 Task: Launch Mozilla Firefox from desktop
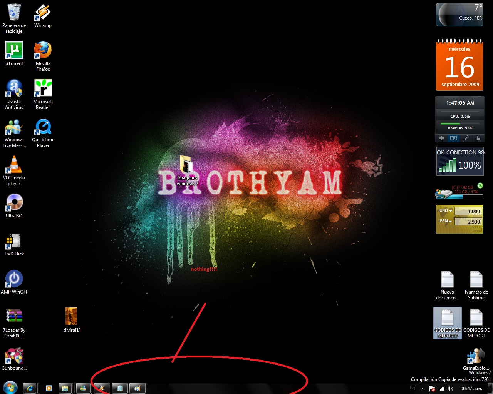pyautogui.click(x=43, y=50)
